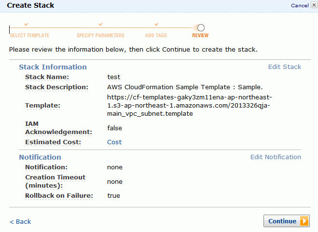Image resolution: width=318 pixels, height=232 pixels.
Task: Click the Cancel link at top right
Action: pyautogui.click(x=300, y=5)
